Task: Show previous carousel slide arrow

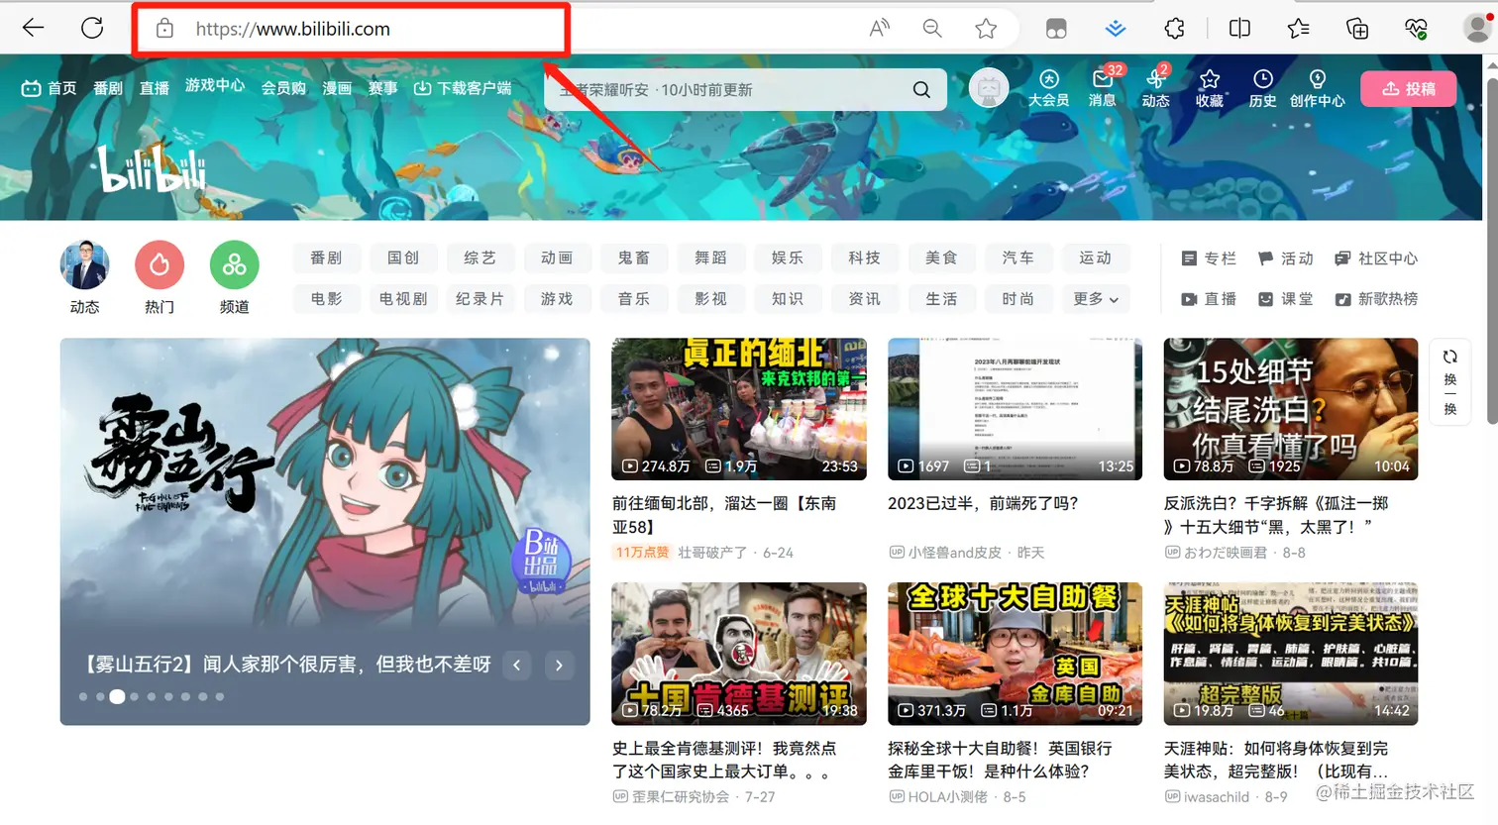Action: click(517, 666)
